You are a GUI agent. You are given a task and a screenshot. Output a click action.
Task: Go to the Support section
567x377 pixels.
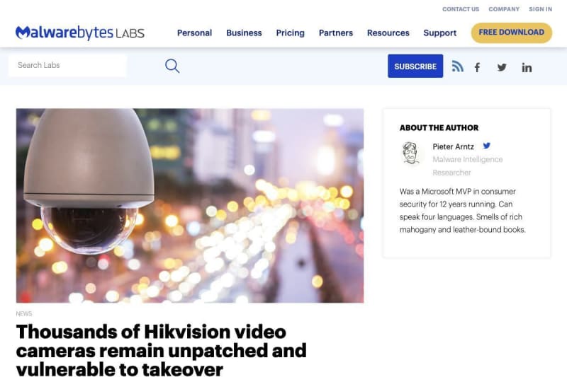(440, 33)
